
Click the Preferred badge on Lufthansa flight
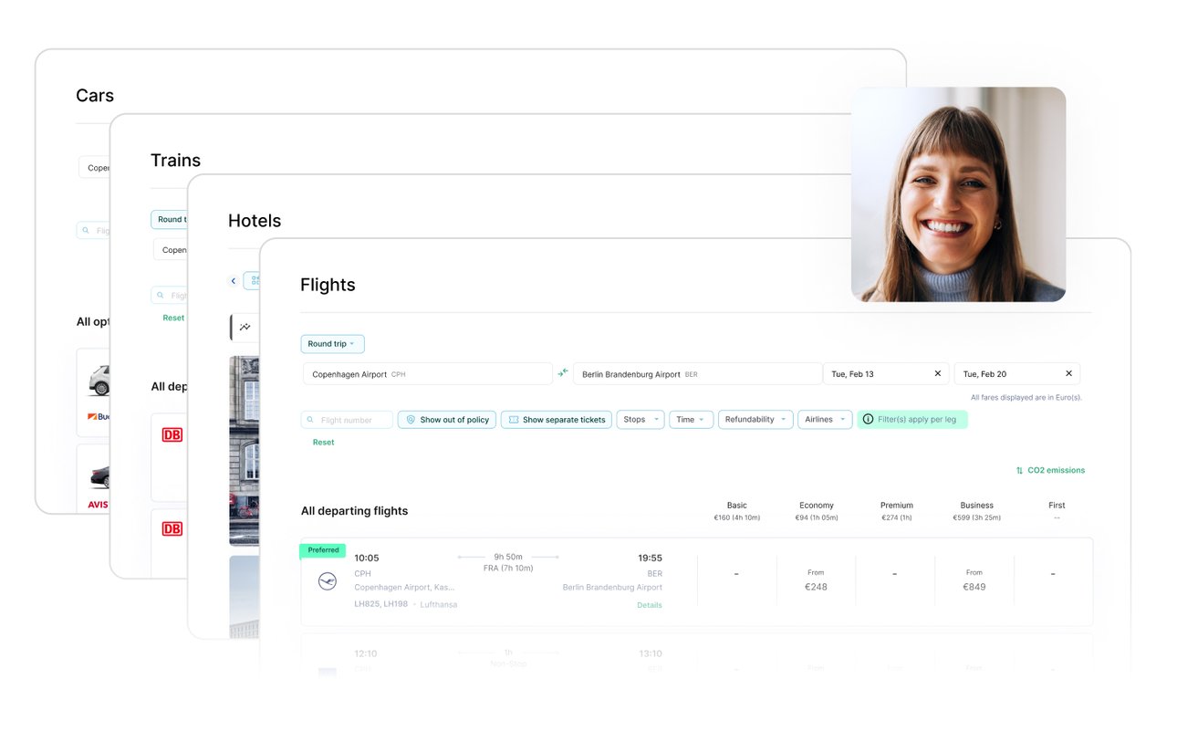(323, 550)
